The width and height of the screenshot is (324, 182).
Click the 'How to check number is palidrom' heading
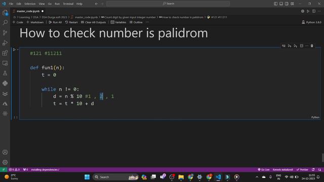click(x=113, y=33)
